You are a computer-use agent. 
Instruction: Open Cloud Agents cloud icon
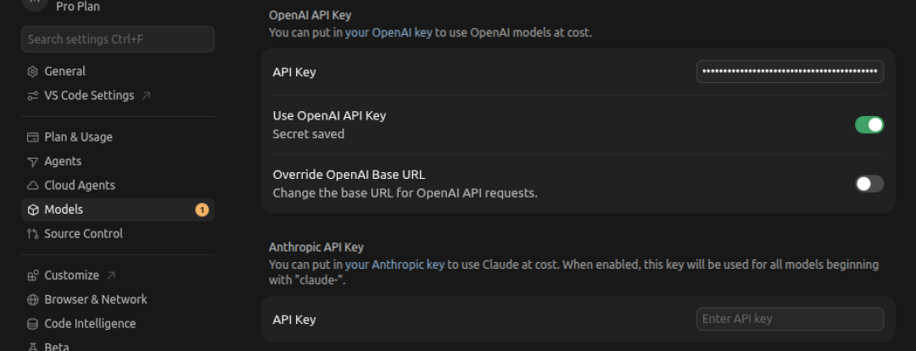tap(33, 186)
